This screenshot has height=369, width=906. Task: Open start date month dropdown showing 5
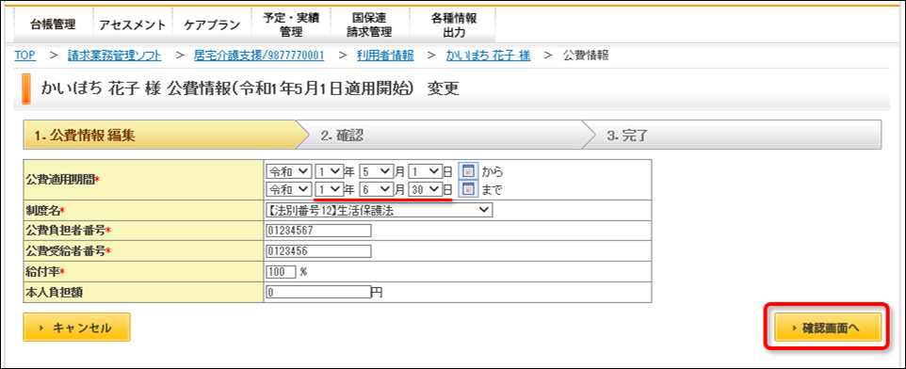376,171
